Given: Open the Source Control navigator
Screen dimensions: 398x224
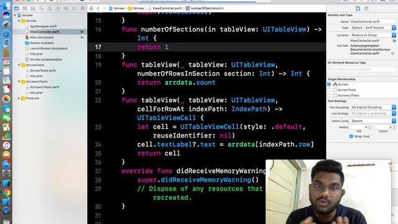Looking at the screenshot, I should (25, 8).
